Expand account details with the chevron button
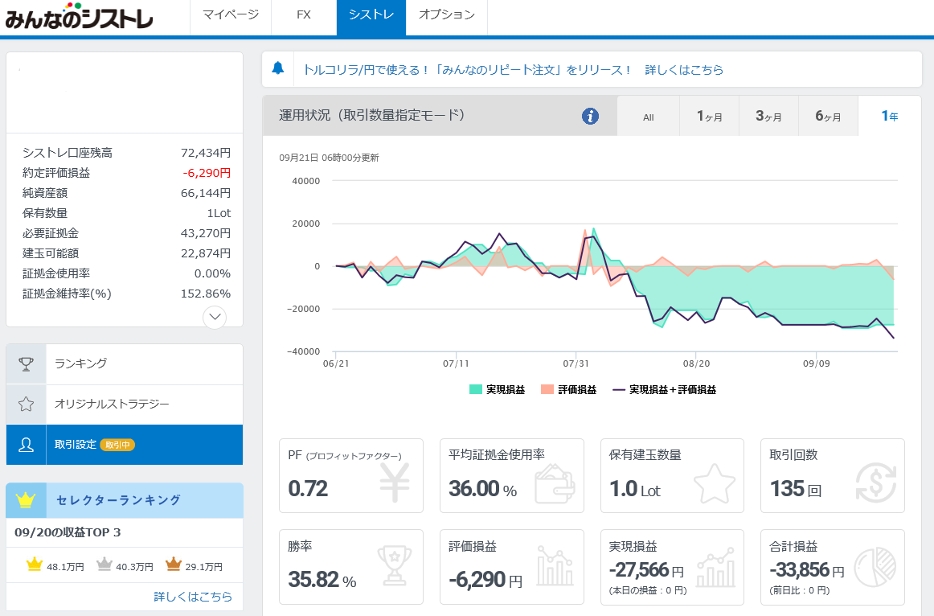The width and height of the screenshot is (934, 616). click(x=215, y=317)
